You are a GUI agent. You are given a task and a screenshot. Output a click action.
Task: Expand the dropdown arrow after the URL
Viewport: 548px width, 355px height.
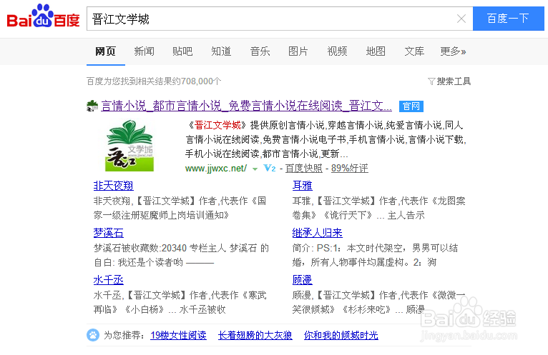pyautogui.click(x=255, y=169)
